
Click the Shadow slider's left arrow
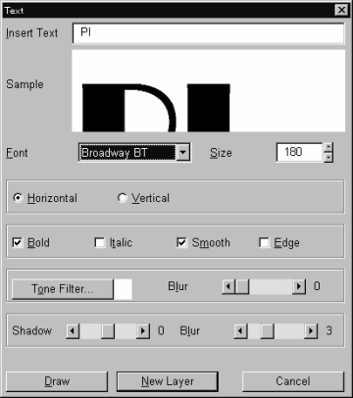tap(73, 331)
